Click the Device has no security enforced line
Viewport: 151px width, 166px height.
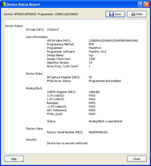68,143
